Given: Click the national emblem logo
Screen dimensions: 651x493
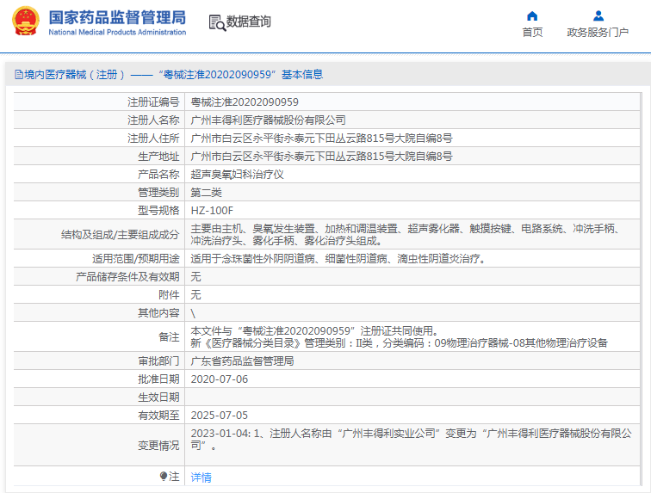Looking at the screenshot, I should tap(26, 21).
